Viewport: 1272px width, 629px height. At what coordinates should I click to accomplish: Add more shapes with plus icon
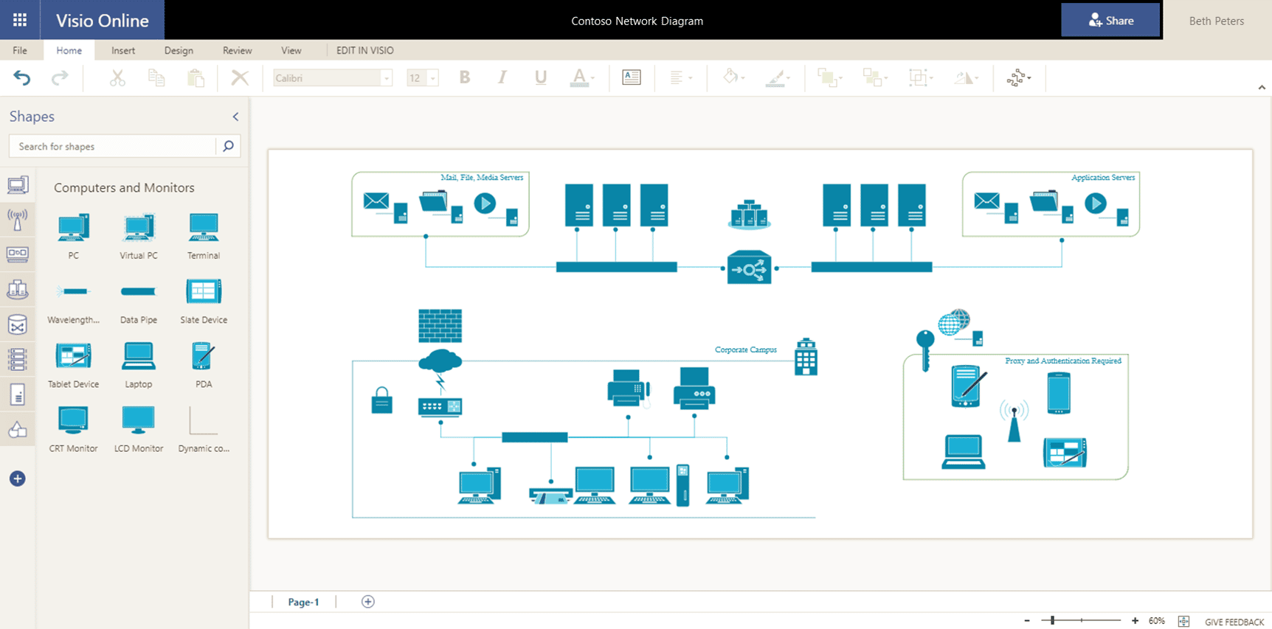click(x=18, y=479)
